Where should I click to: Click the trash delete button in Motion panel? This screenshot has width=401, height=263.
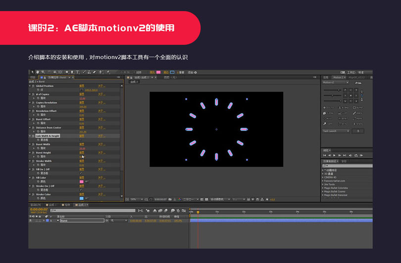tap(358, 131)
